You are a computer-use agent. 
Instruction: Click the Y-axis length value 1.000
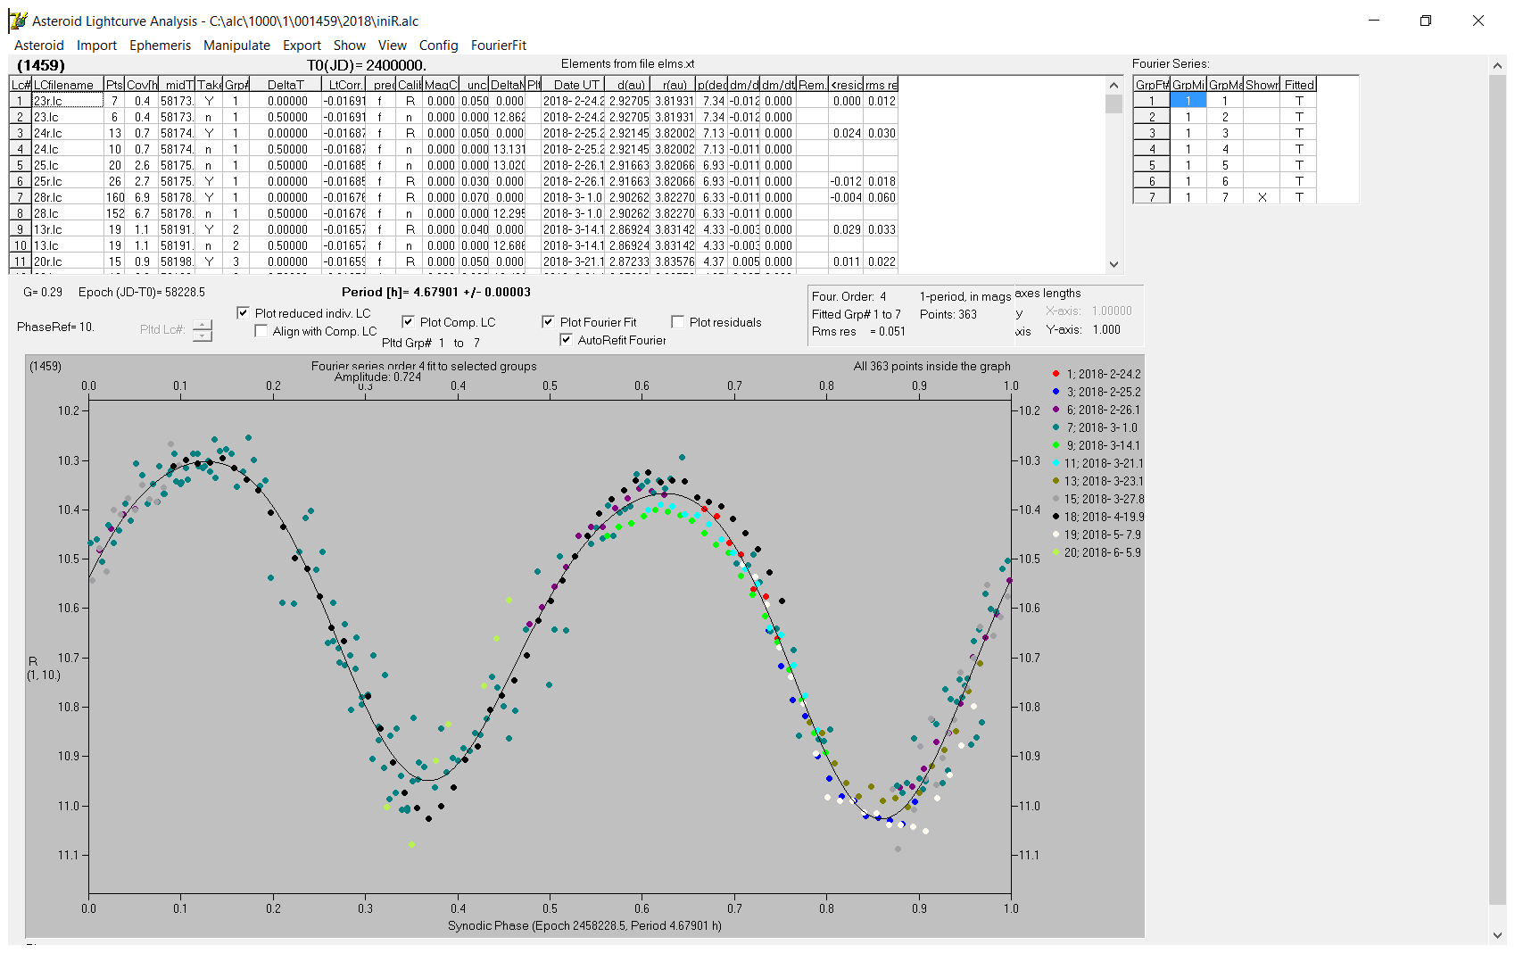click(x=1106, y=329)
